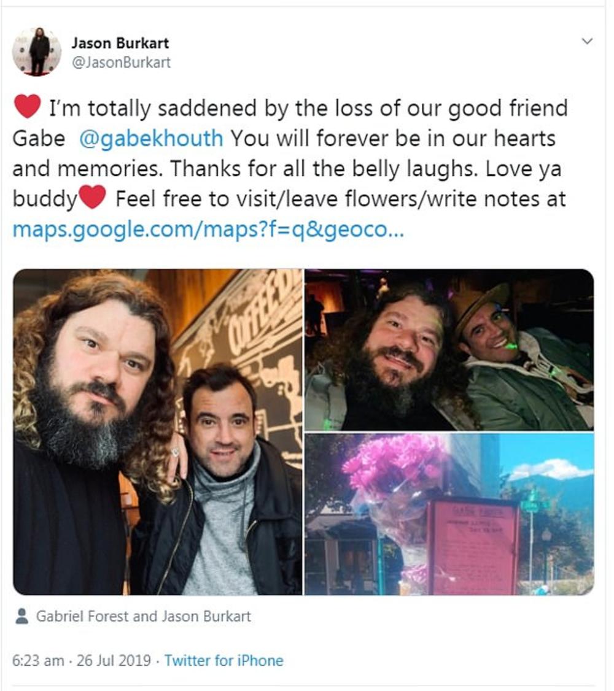Open the @JasonBurkart handle under the name

pyautogui.click(x=121, y=63)
